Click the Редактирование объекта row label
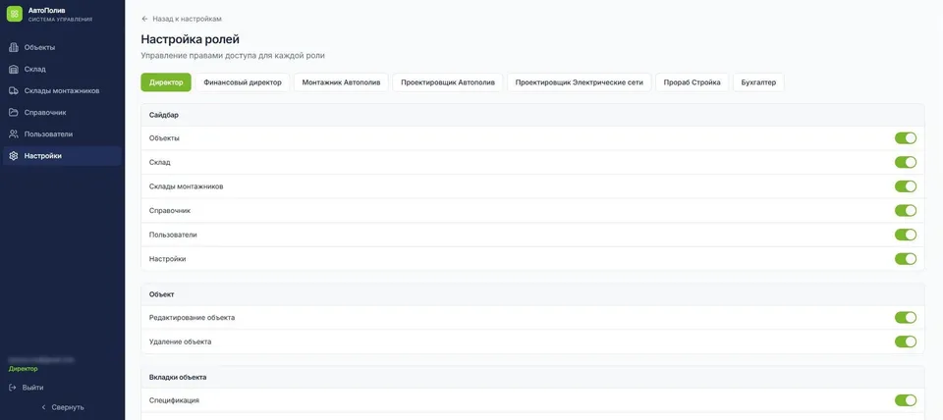The height and width of the screenshot is (420, 943). (192, 317)
